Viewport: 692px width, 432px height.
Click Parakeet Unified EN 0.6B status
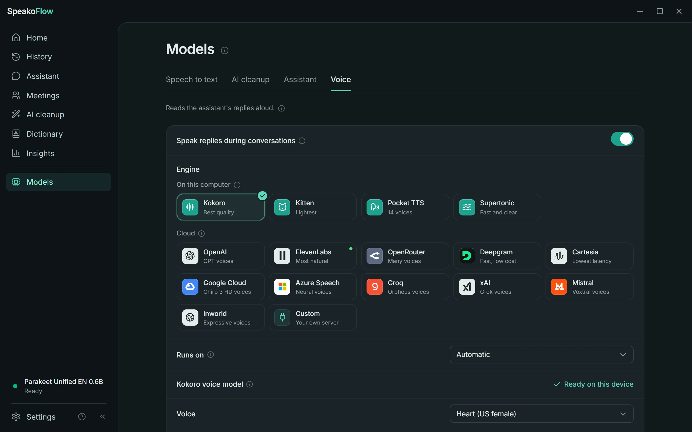pos(58,386)
